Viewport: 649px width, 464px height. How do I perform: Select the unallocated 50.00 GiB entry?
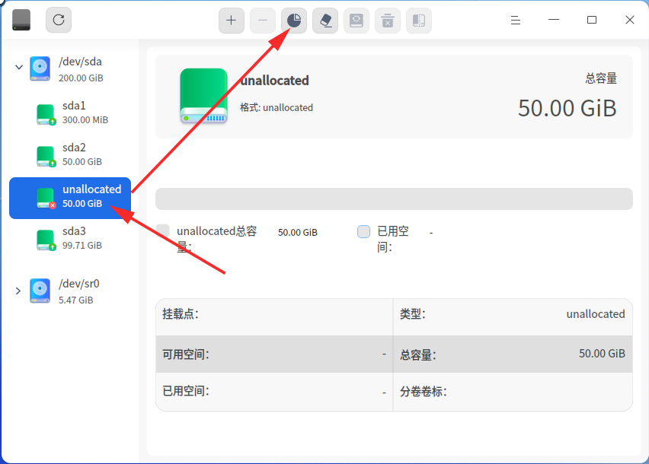tap(70, 198)
